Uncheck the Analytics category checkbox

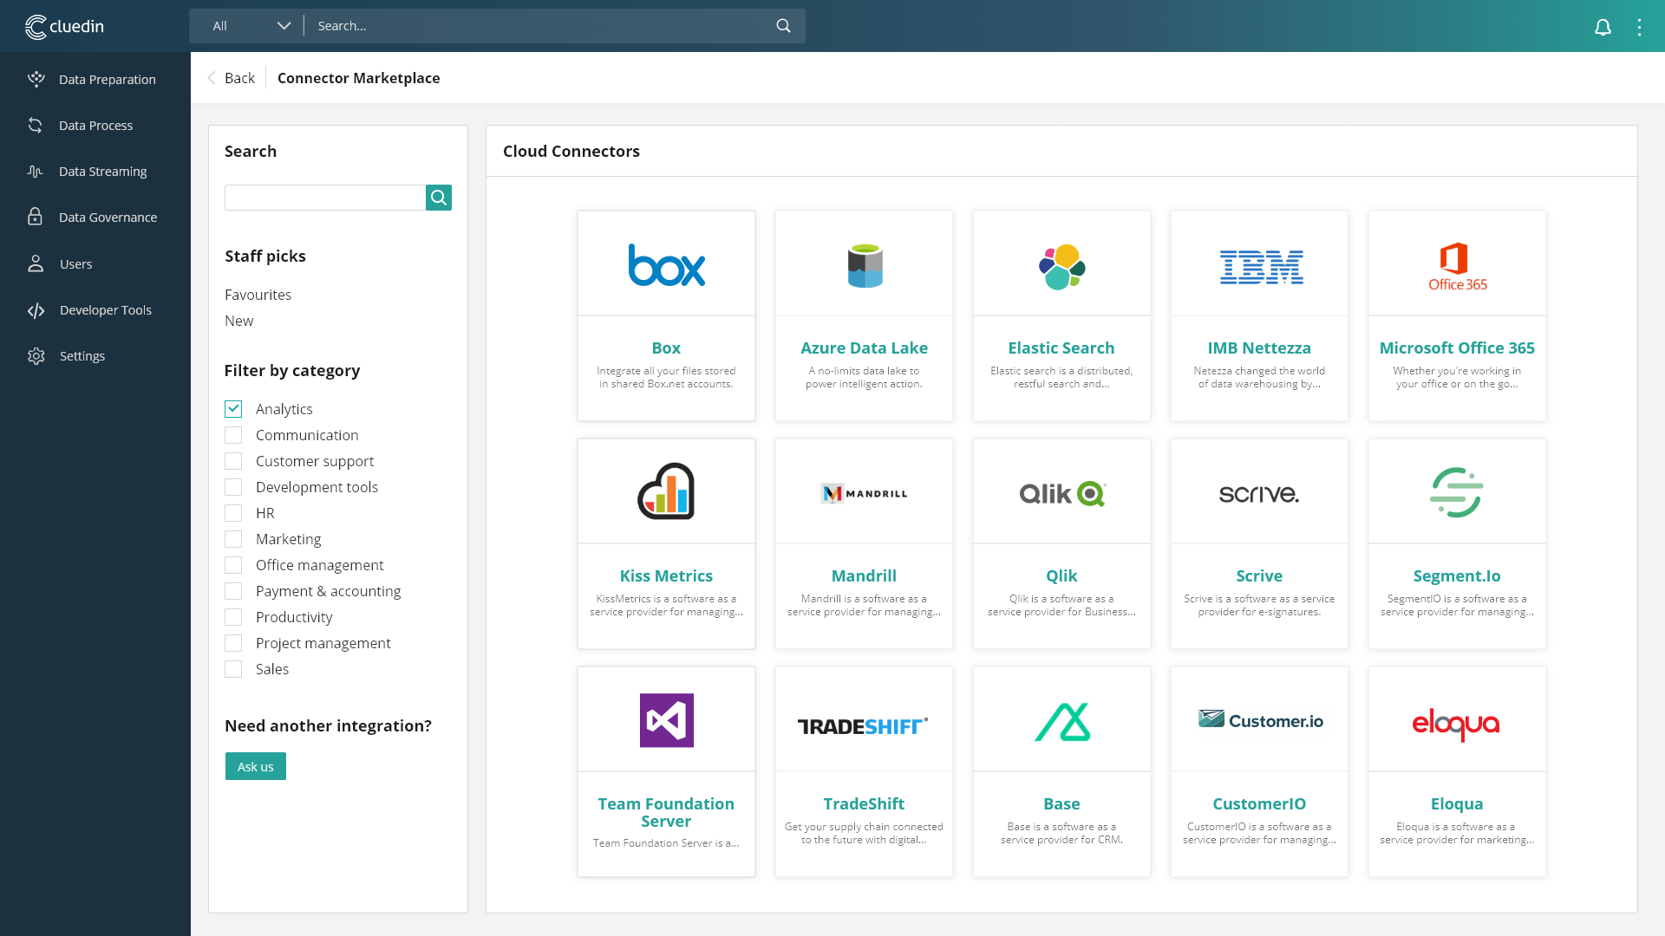point(233,409)
